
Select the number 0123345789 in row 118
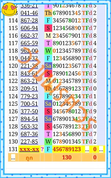point(67,51)
